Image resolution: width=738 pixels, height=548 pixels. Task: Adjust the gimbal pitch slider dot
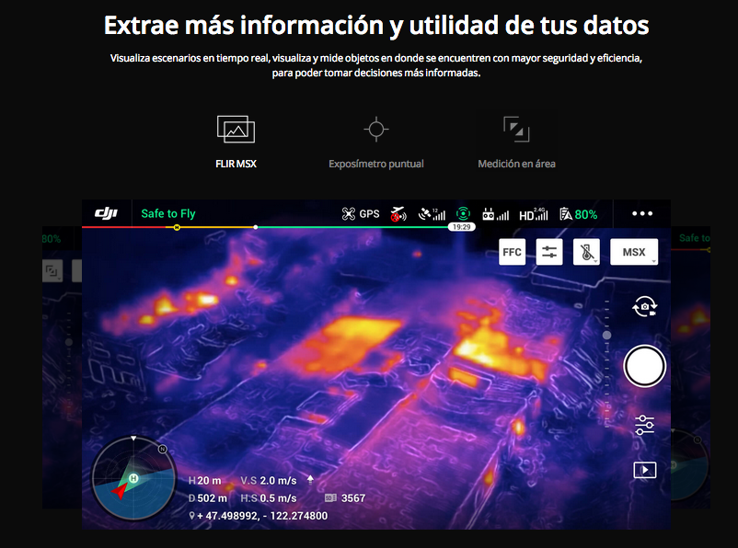pos(606,335)
